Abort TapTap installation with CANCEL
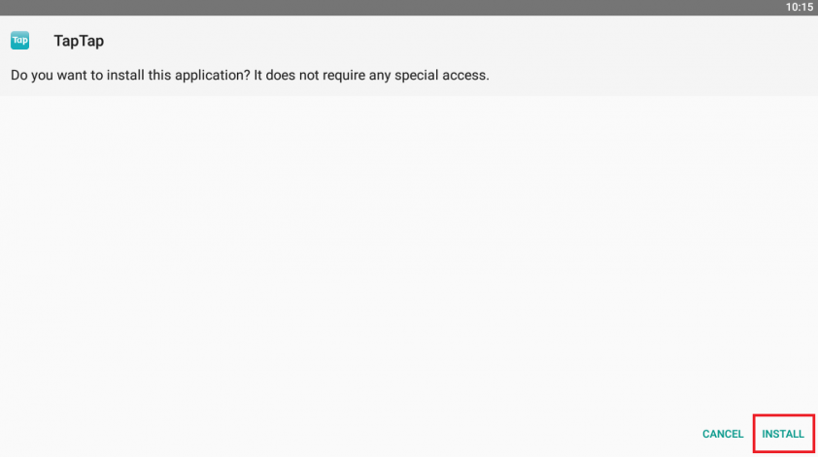Viewport: 818px width, 457px height. click(x=723, y=434)
